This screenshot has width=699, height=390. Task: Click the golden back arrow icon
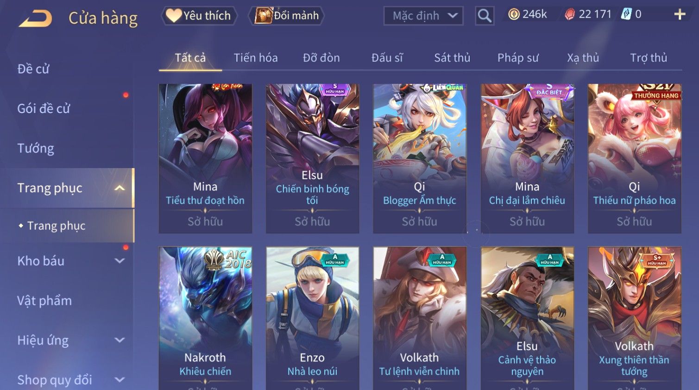[36, 18]
